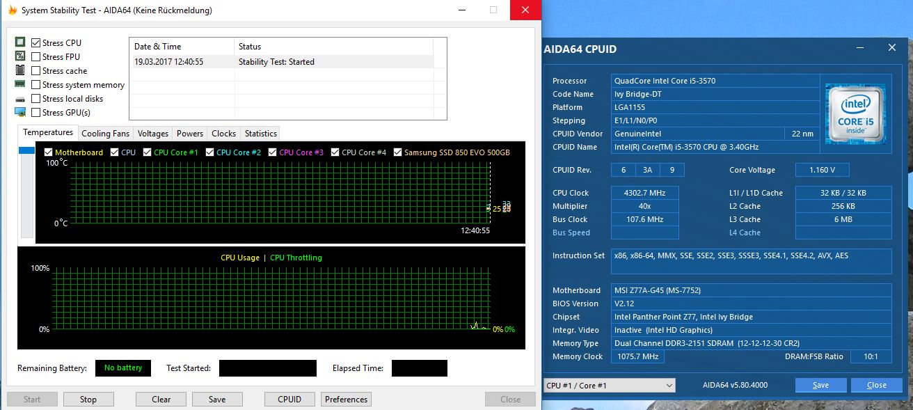
Task: Click the monitor icon beside Stress GPU(s)
Action: point(20,112)
